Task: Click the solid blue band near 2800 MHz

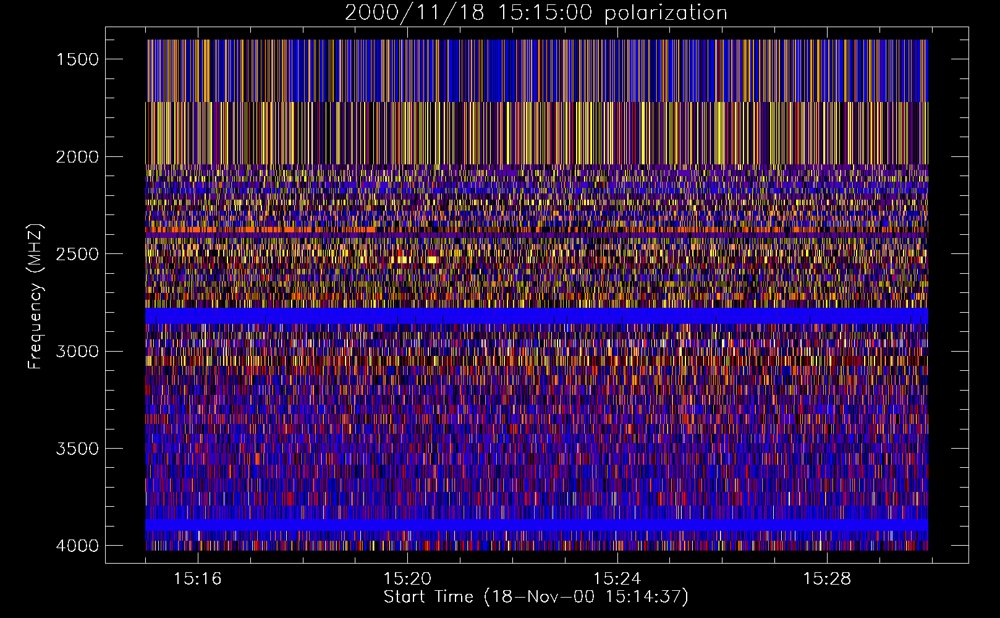Action: coord(536,316)
